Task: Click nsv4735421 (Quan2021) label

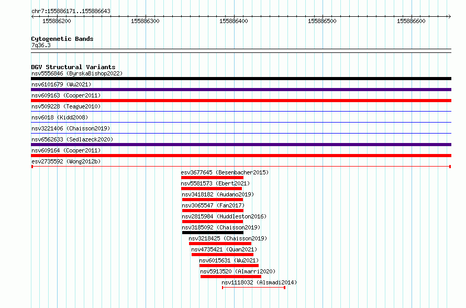Action: coord(224,249)
